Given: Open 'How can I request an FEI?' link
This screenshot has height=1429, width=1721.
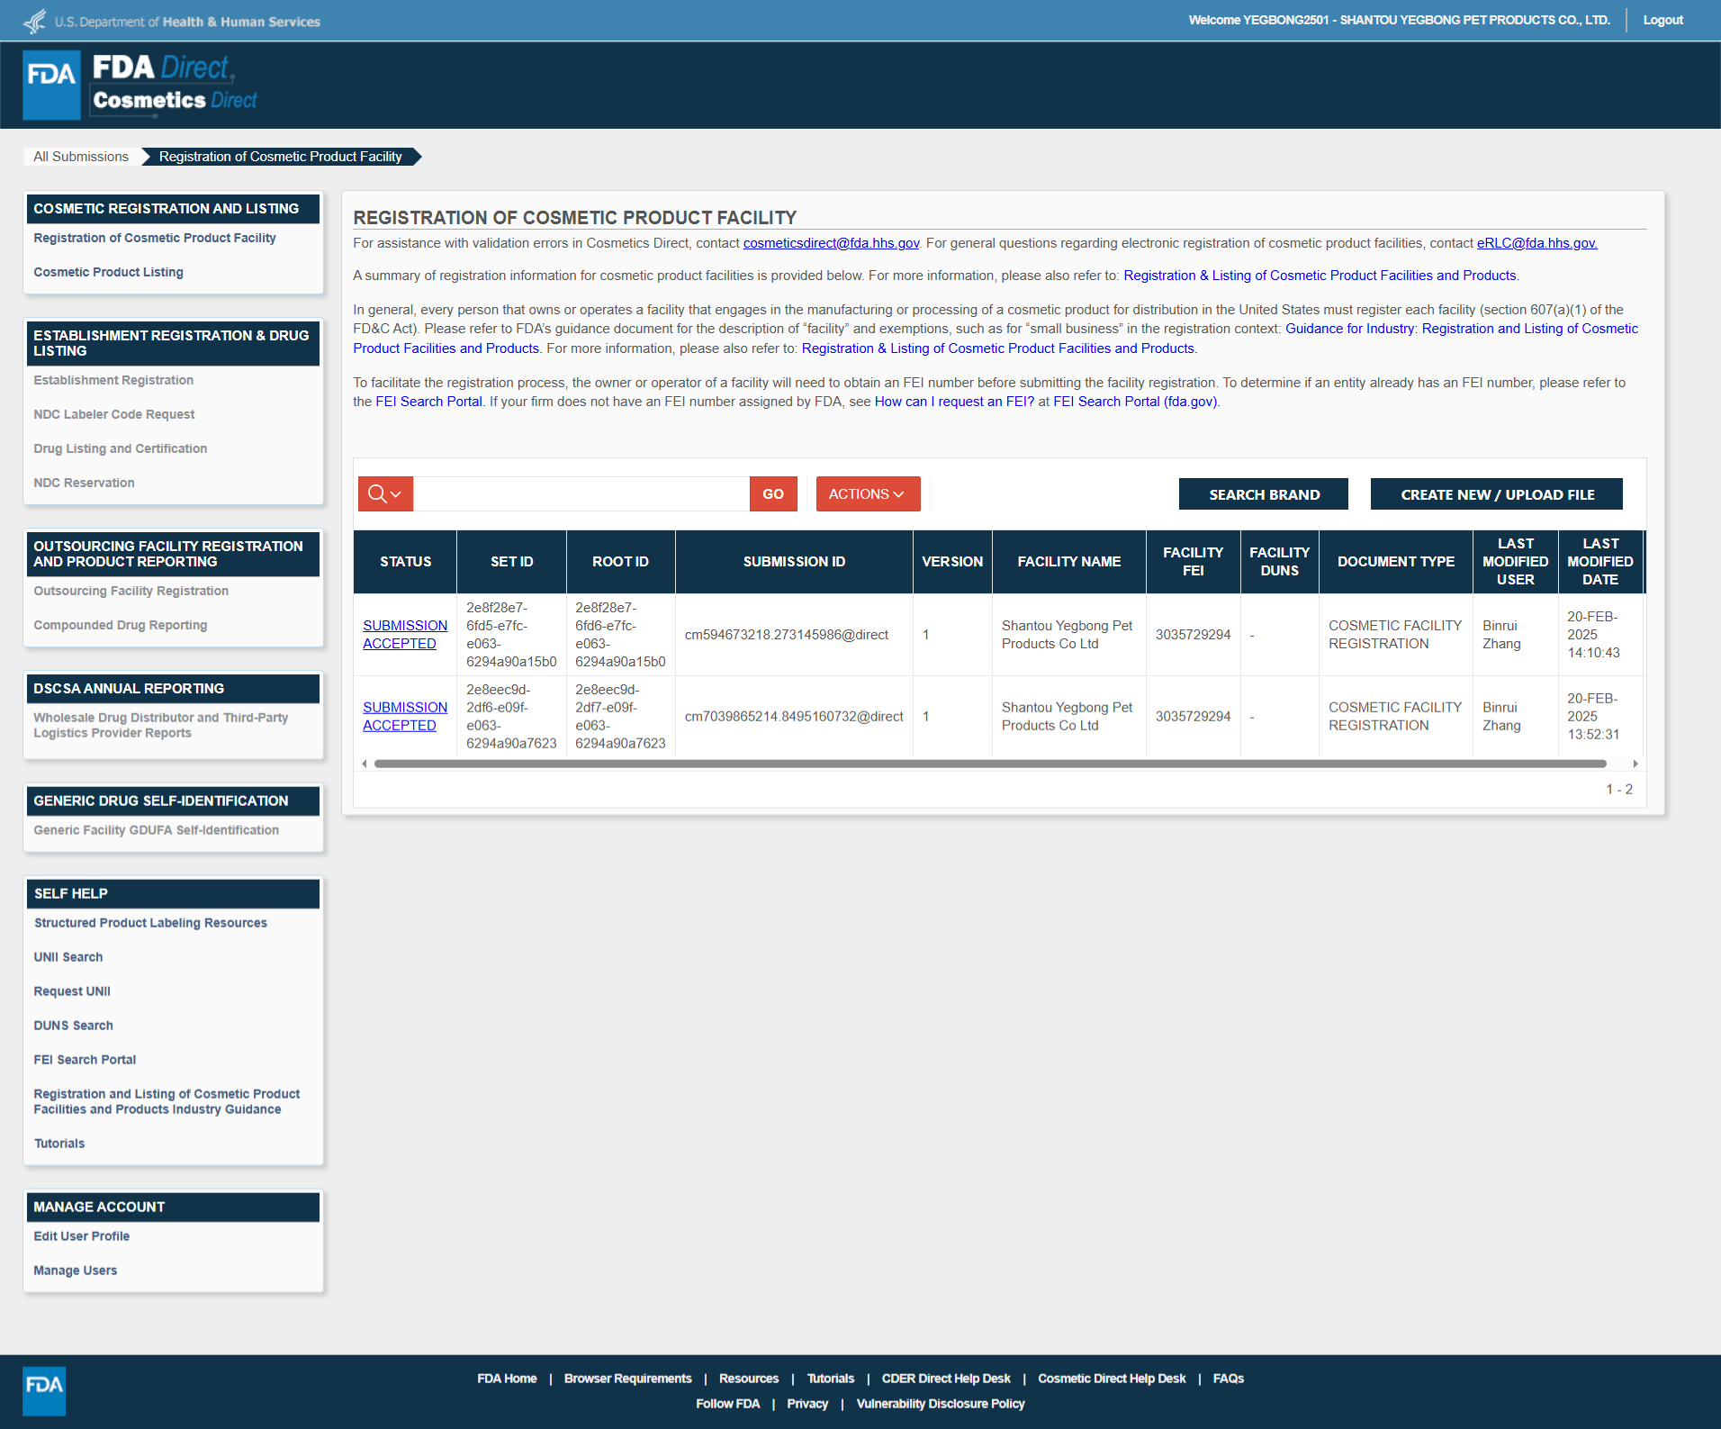Looking at the screenshot, I should click(954, 402).
